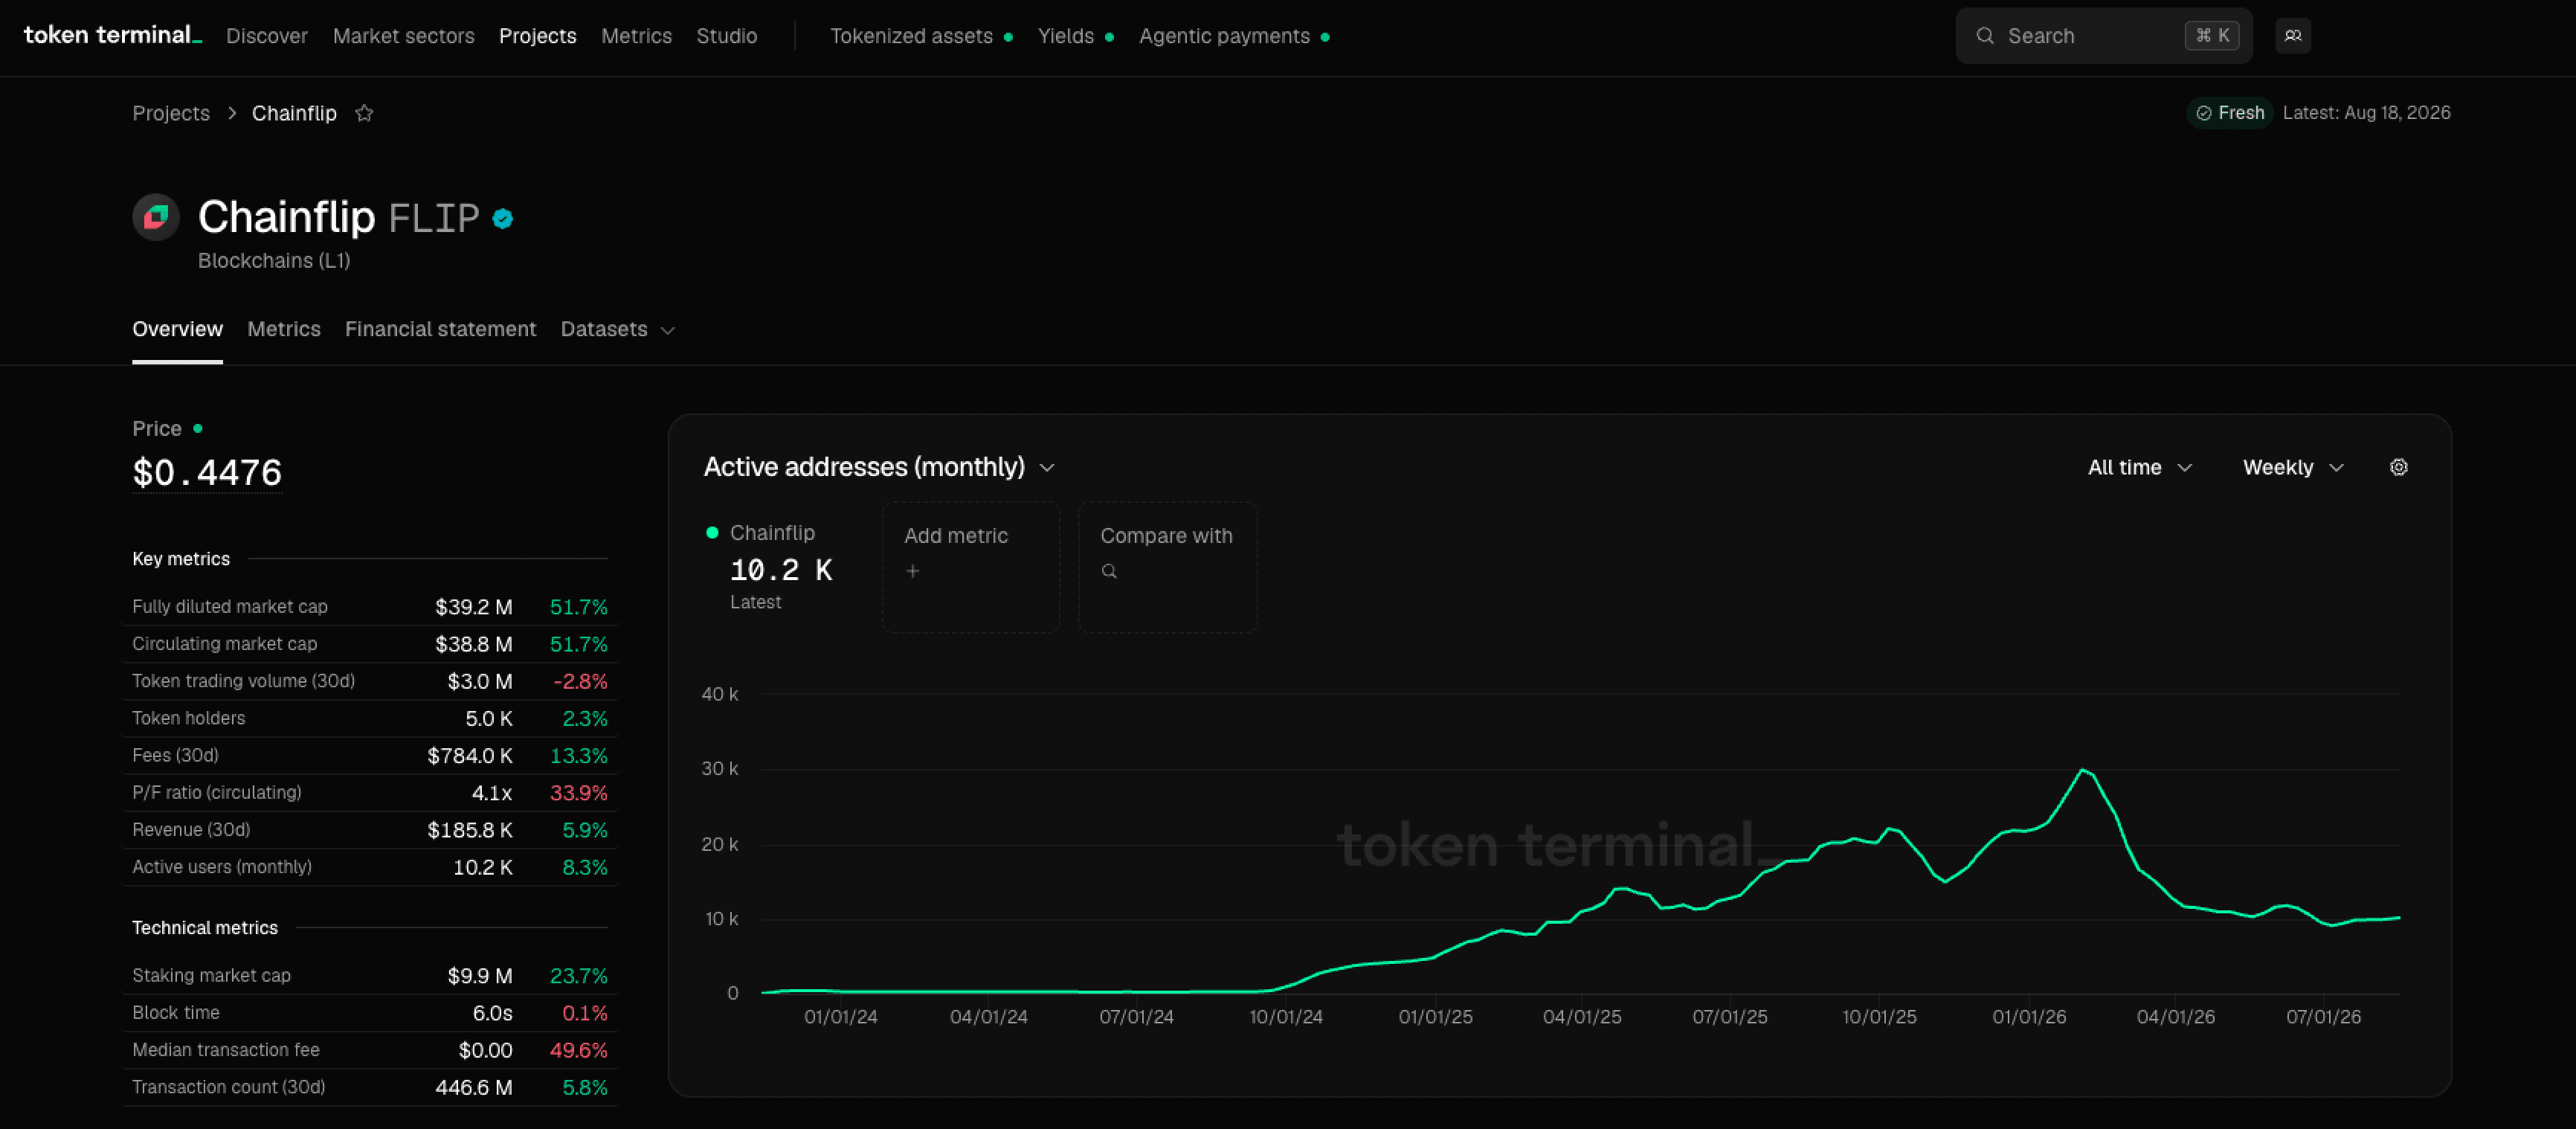
Task: Click the Median transaction fee label
Action: click(x=226, y=1049)
